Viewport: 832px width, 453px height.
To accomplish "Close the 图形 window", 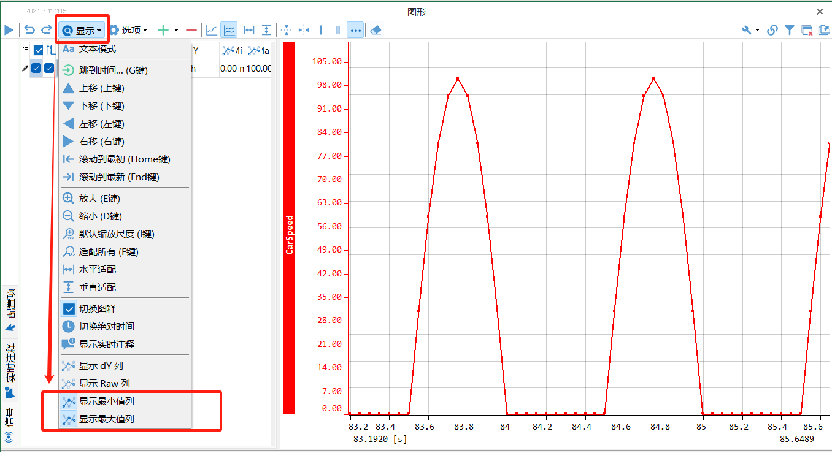I will 820,11.
